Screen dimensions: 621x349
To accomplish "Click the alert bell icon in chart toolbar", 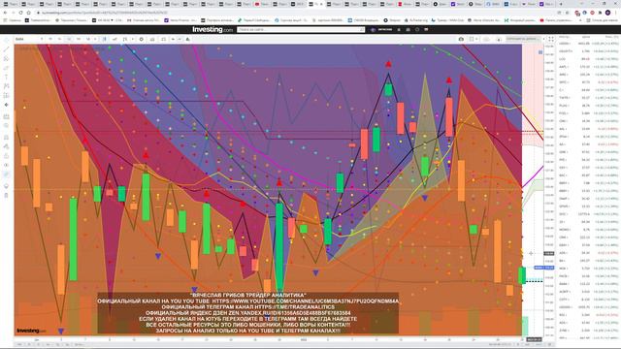I will point(187,39).
